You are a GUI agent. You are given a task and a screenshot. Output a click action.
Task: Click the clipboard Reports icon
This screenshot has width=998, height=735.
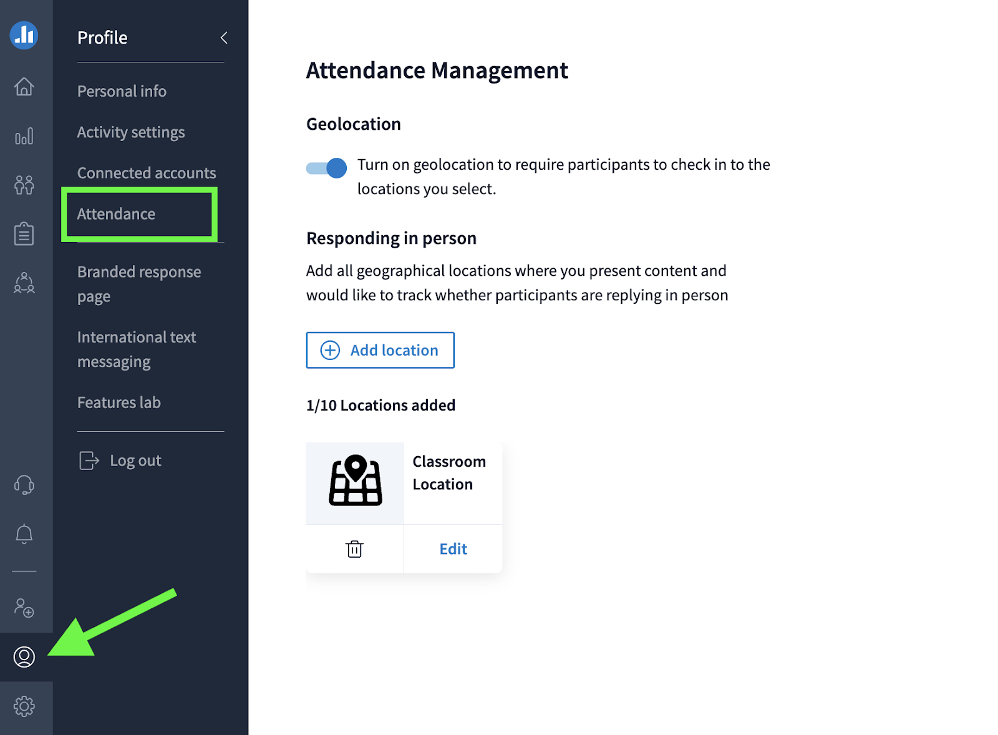coord(24,233)
